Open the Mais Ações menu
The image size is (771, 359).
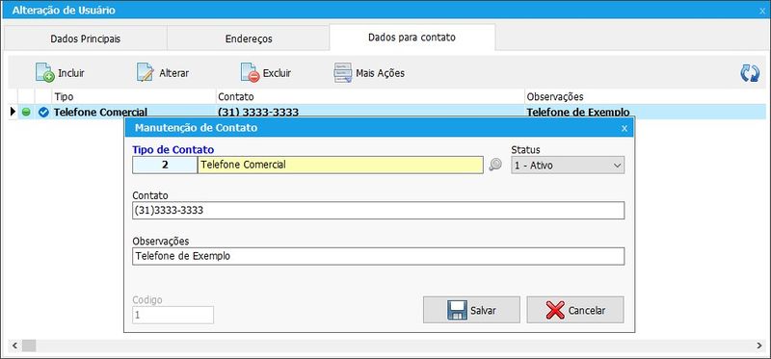369,73
